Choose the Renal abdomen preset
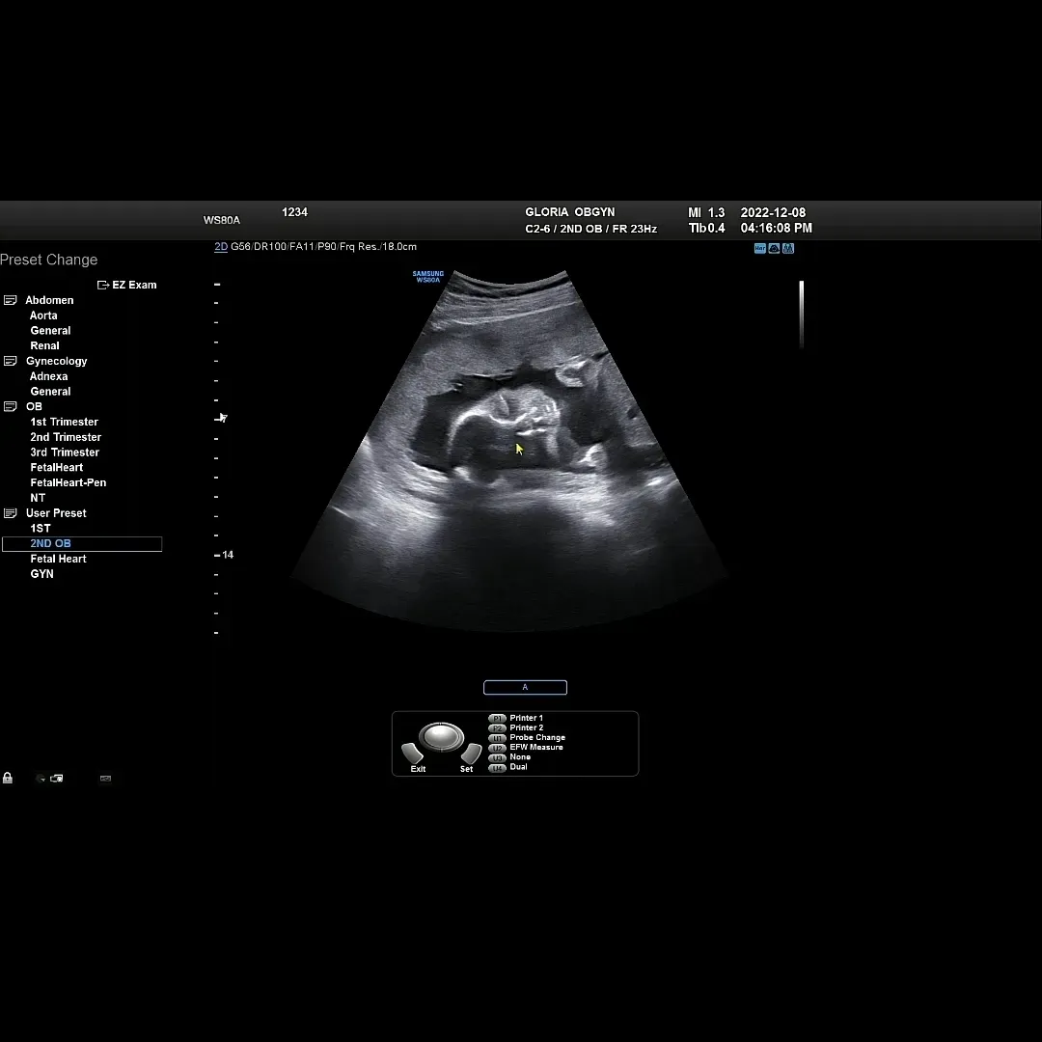Viewport: 1042px width, 1042px height. click(44, 345)
